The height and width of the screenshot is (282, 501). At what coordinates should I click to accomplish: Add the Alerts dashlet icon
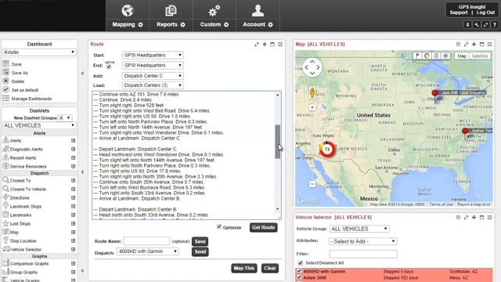click(x=73, y=140)
